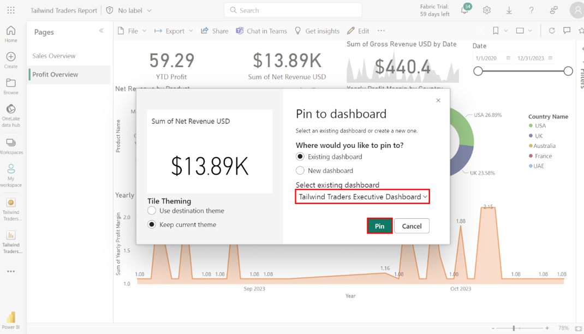This screenshot has height=334, width=584.
Task: Select the Existing dashboard radio button
Action: 300,157
